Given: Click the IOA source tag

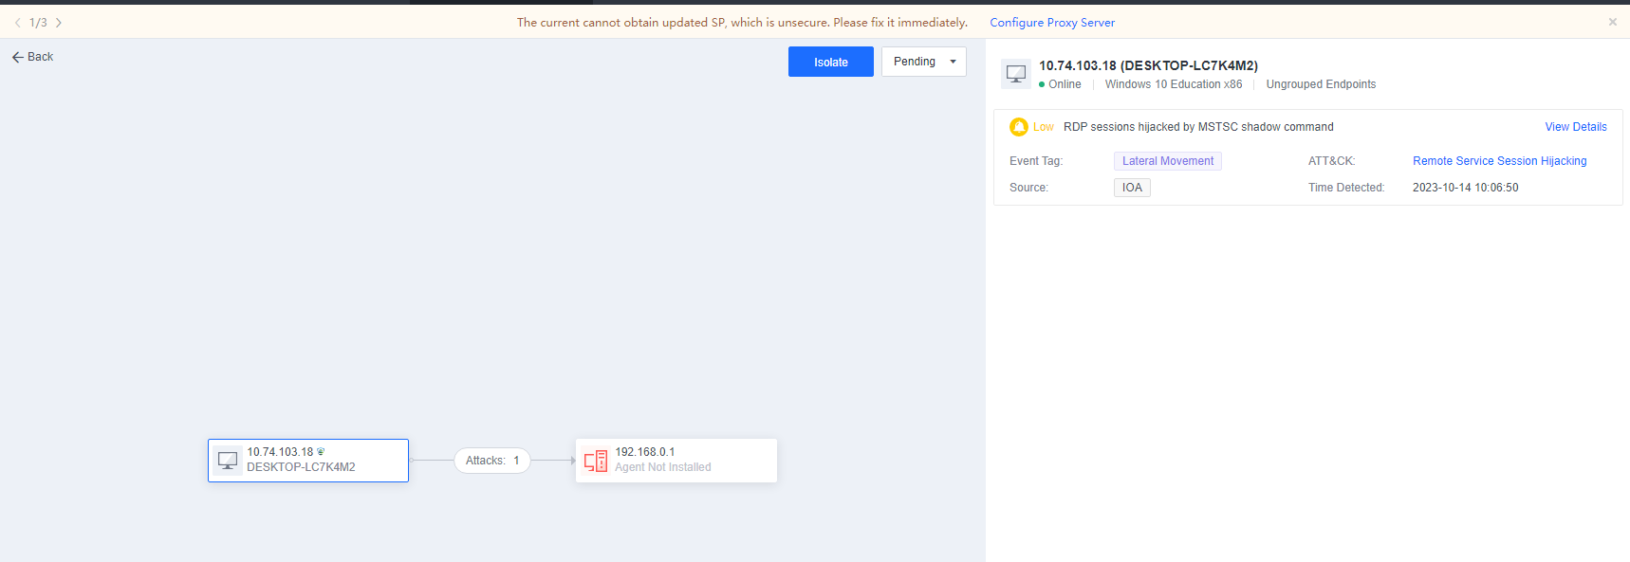Looking at the screenshot, I should 1132,188.
